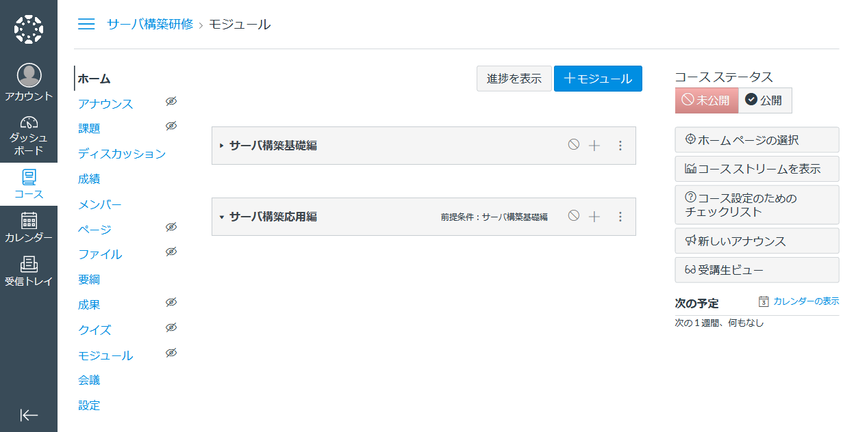The width and height of the screenshot is (856, 432).
Task: Open 要綱 in course navigation
Action: click(x=89, y=280)
